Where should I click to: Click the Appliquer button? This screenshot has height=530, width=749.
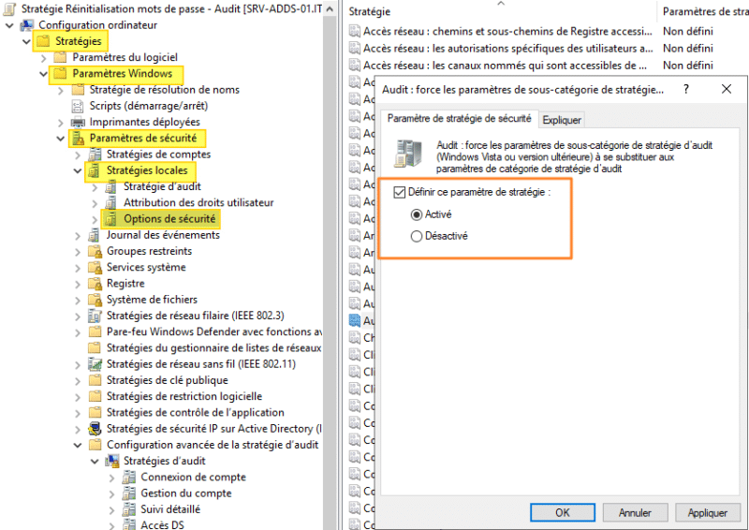point(708,513)
